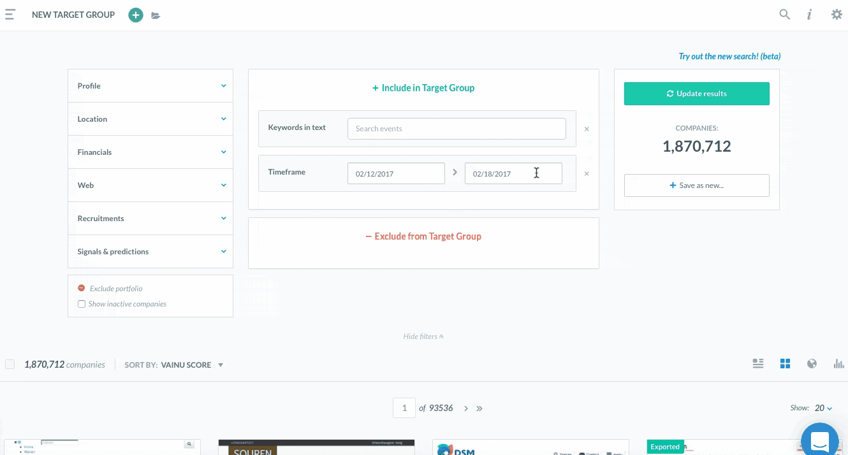
Task: Switch to list view icon
Action: coord(758,364)
